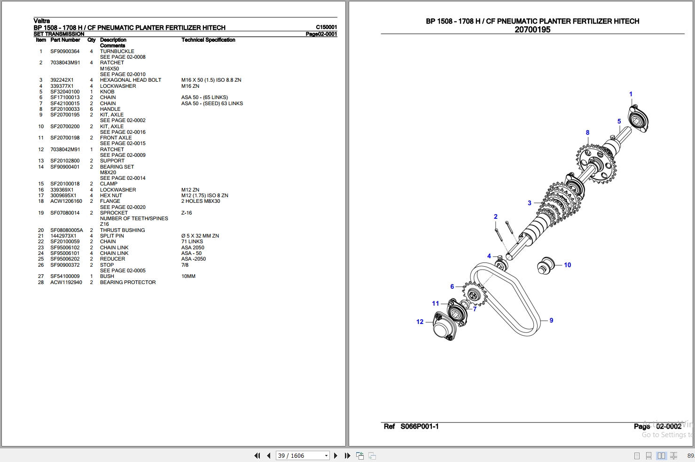
Task: Click part number SF90900364
Action: pyautogui.click(x=65, y=51)
